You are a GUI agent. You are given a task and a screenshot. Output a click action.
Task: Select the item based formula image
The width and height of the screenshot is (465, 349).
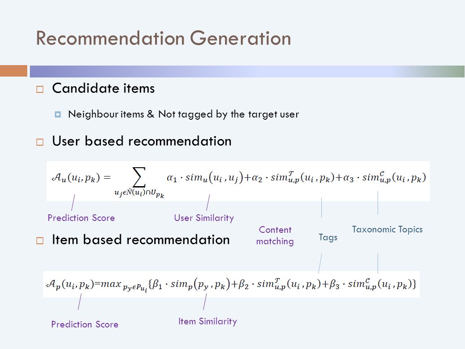(x=231, y=284)
